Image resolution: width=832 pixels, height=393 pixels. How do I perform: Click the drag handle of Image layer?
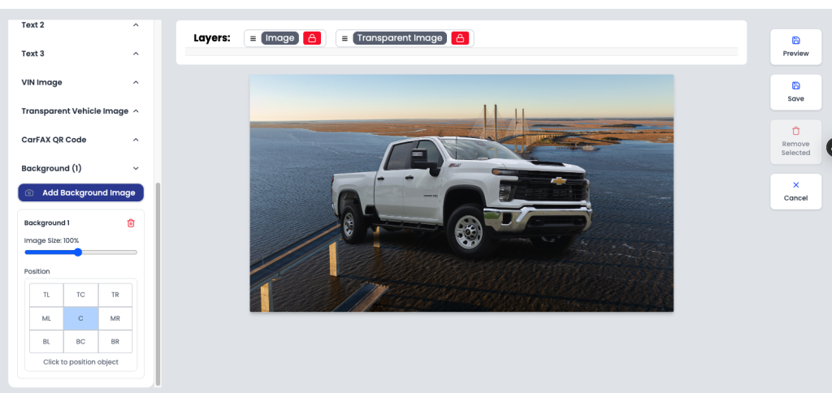pyautogui.click(x=253, y=38)
